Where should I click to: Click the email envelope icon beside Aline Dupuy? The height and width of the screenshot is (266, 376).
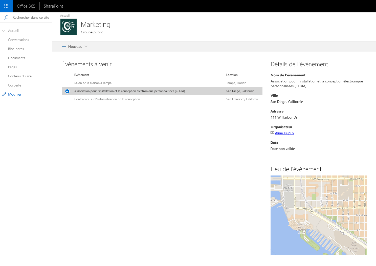point(272,132)
